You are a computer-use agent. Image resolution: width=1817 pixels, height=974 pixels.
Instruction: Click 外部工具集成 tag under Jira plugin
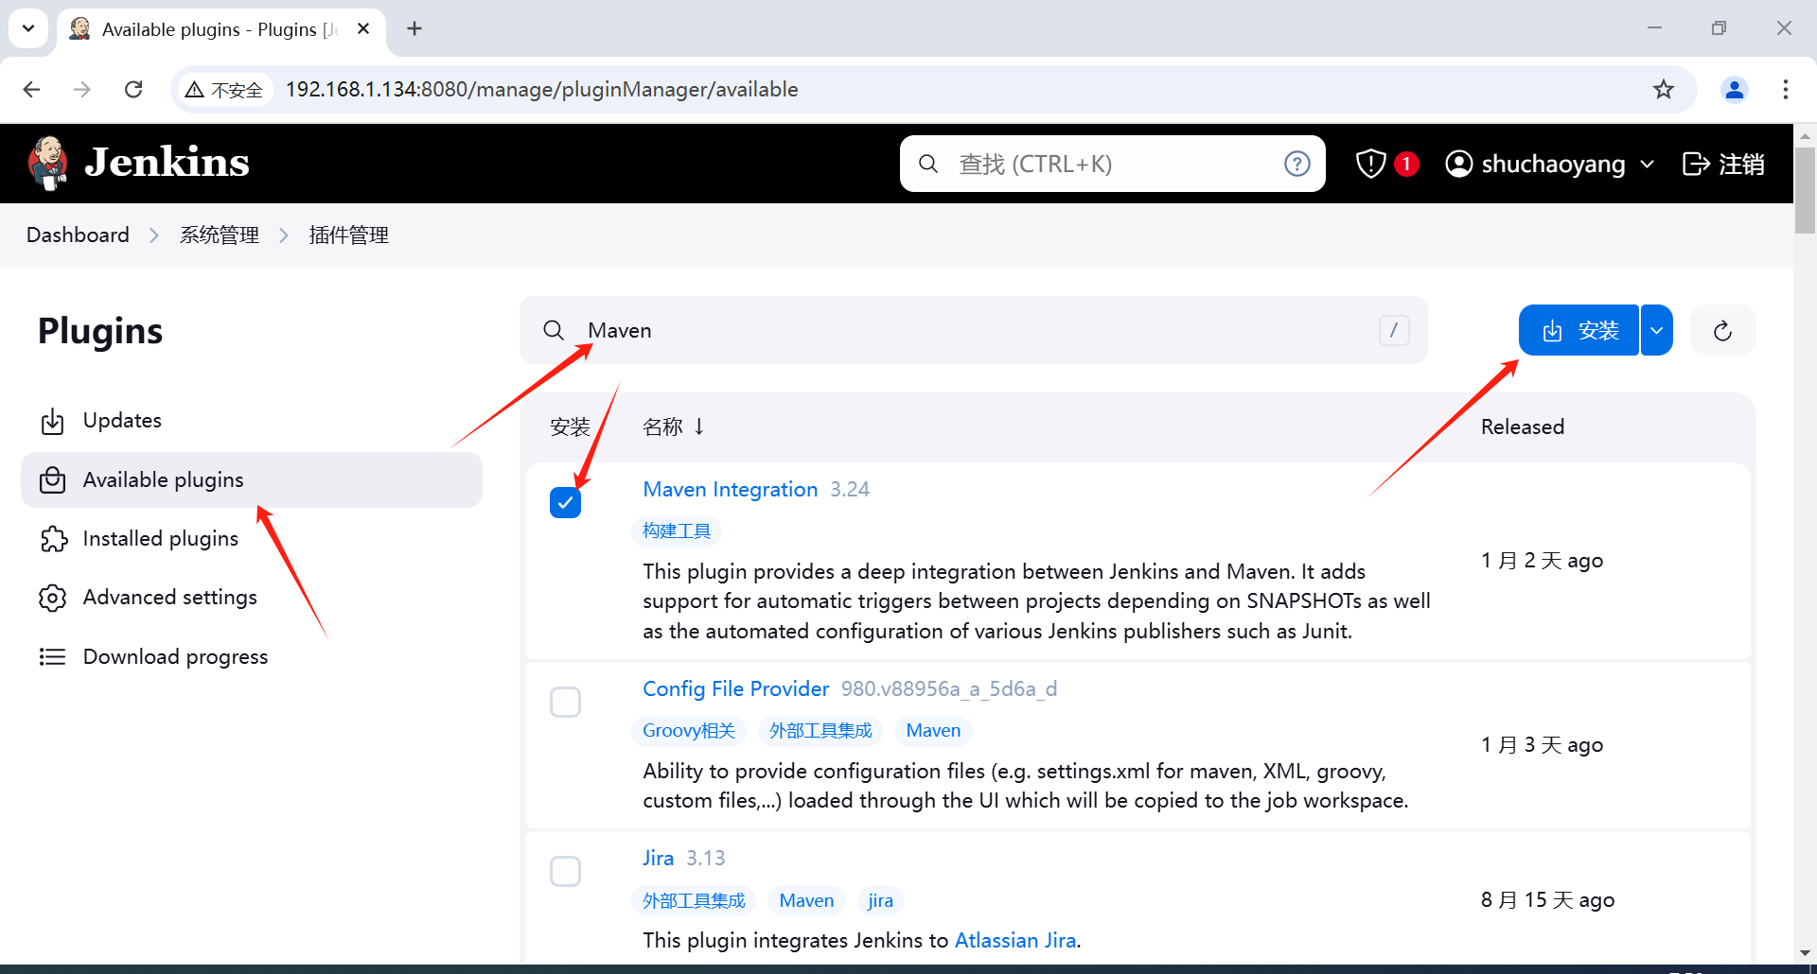tap(694, 900)
